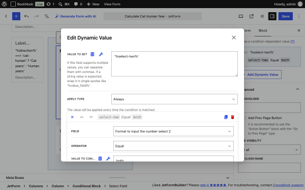Image resolution: width=305 pixels, height=190 pixels.
Task: Move the condition down
Action: click(91, 117)
